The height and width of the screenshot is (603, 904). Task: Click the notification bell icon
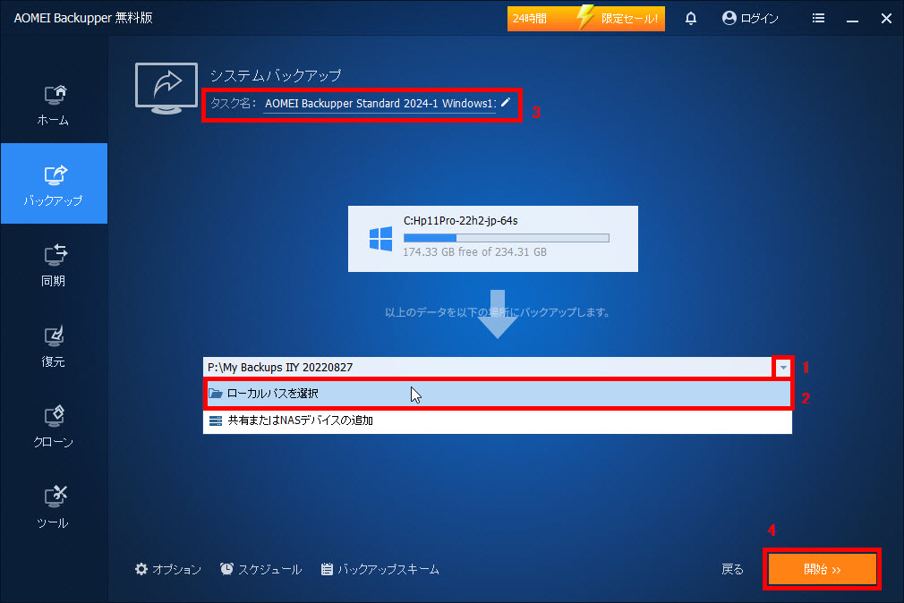(x=691, y=19)
